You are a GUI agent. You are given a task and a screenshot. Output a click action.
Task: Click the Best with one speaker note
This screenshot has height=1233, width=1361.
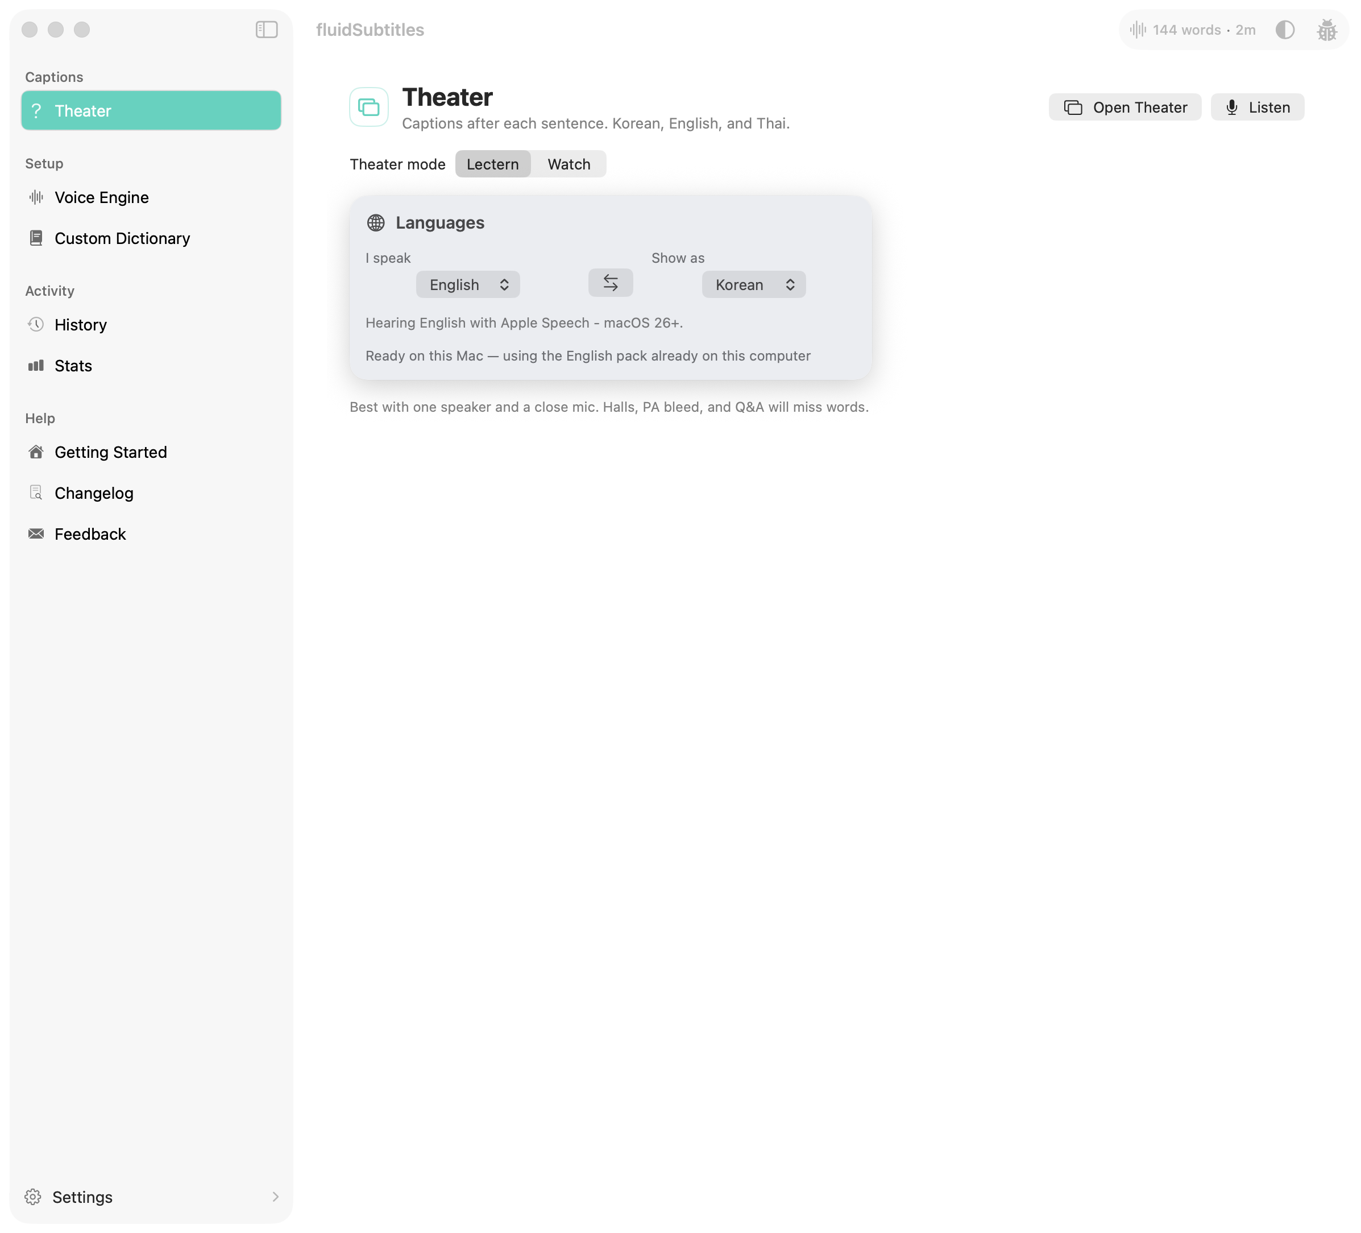tap(609, 407)
